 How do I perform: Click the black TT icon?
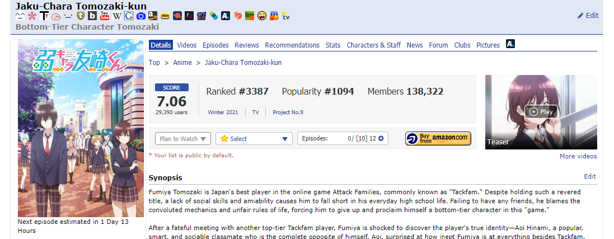click(44, 16)
